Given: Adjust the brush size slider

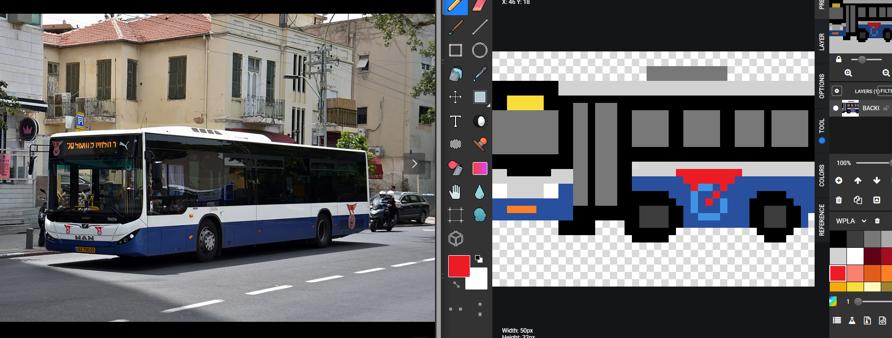Looking at the screenshot, I should coord(873,301).
